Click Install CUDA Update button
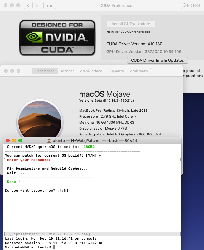The height and width of the screenshot is (250, 204). coord(131,24)
